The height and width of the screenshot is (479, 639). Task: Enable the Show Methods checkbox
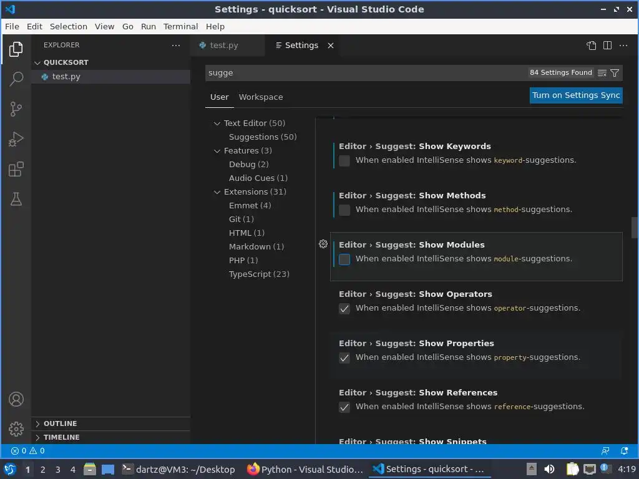click(344, 210)
